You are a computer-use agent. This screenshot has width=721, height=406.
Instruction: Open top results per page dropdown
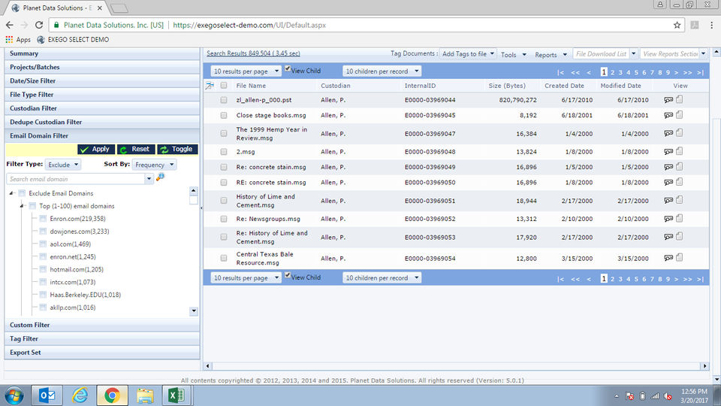click(246, 71)
